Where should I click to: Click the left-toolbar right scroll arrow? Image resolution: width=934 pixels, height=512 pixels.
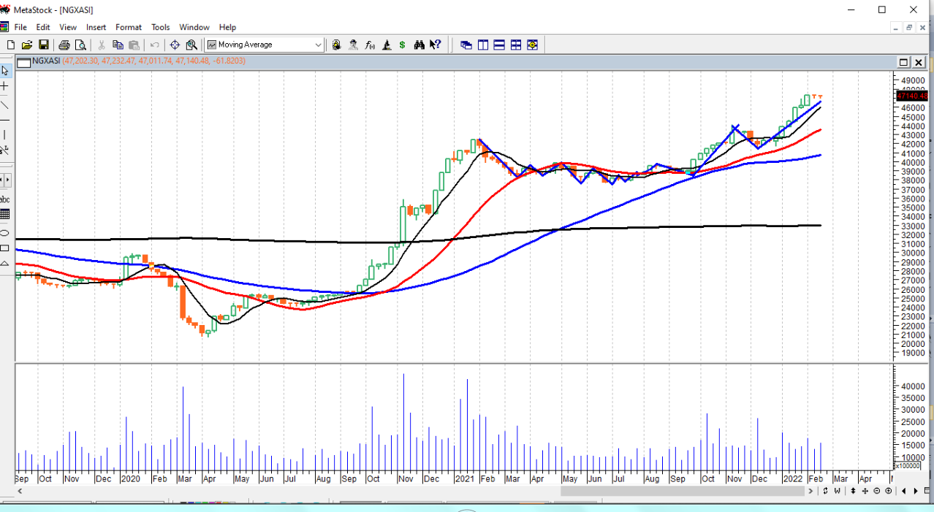(7, 179)
